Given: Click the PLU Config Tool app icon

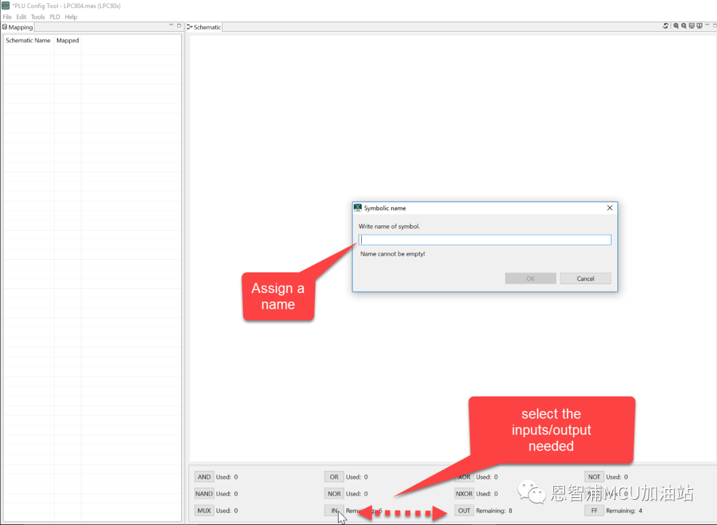Looking at the screenshot, I should point(5,5).
